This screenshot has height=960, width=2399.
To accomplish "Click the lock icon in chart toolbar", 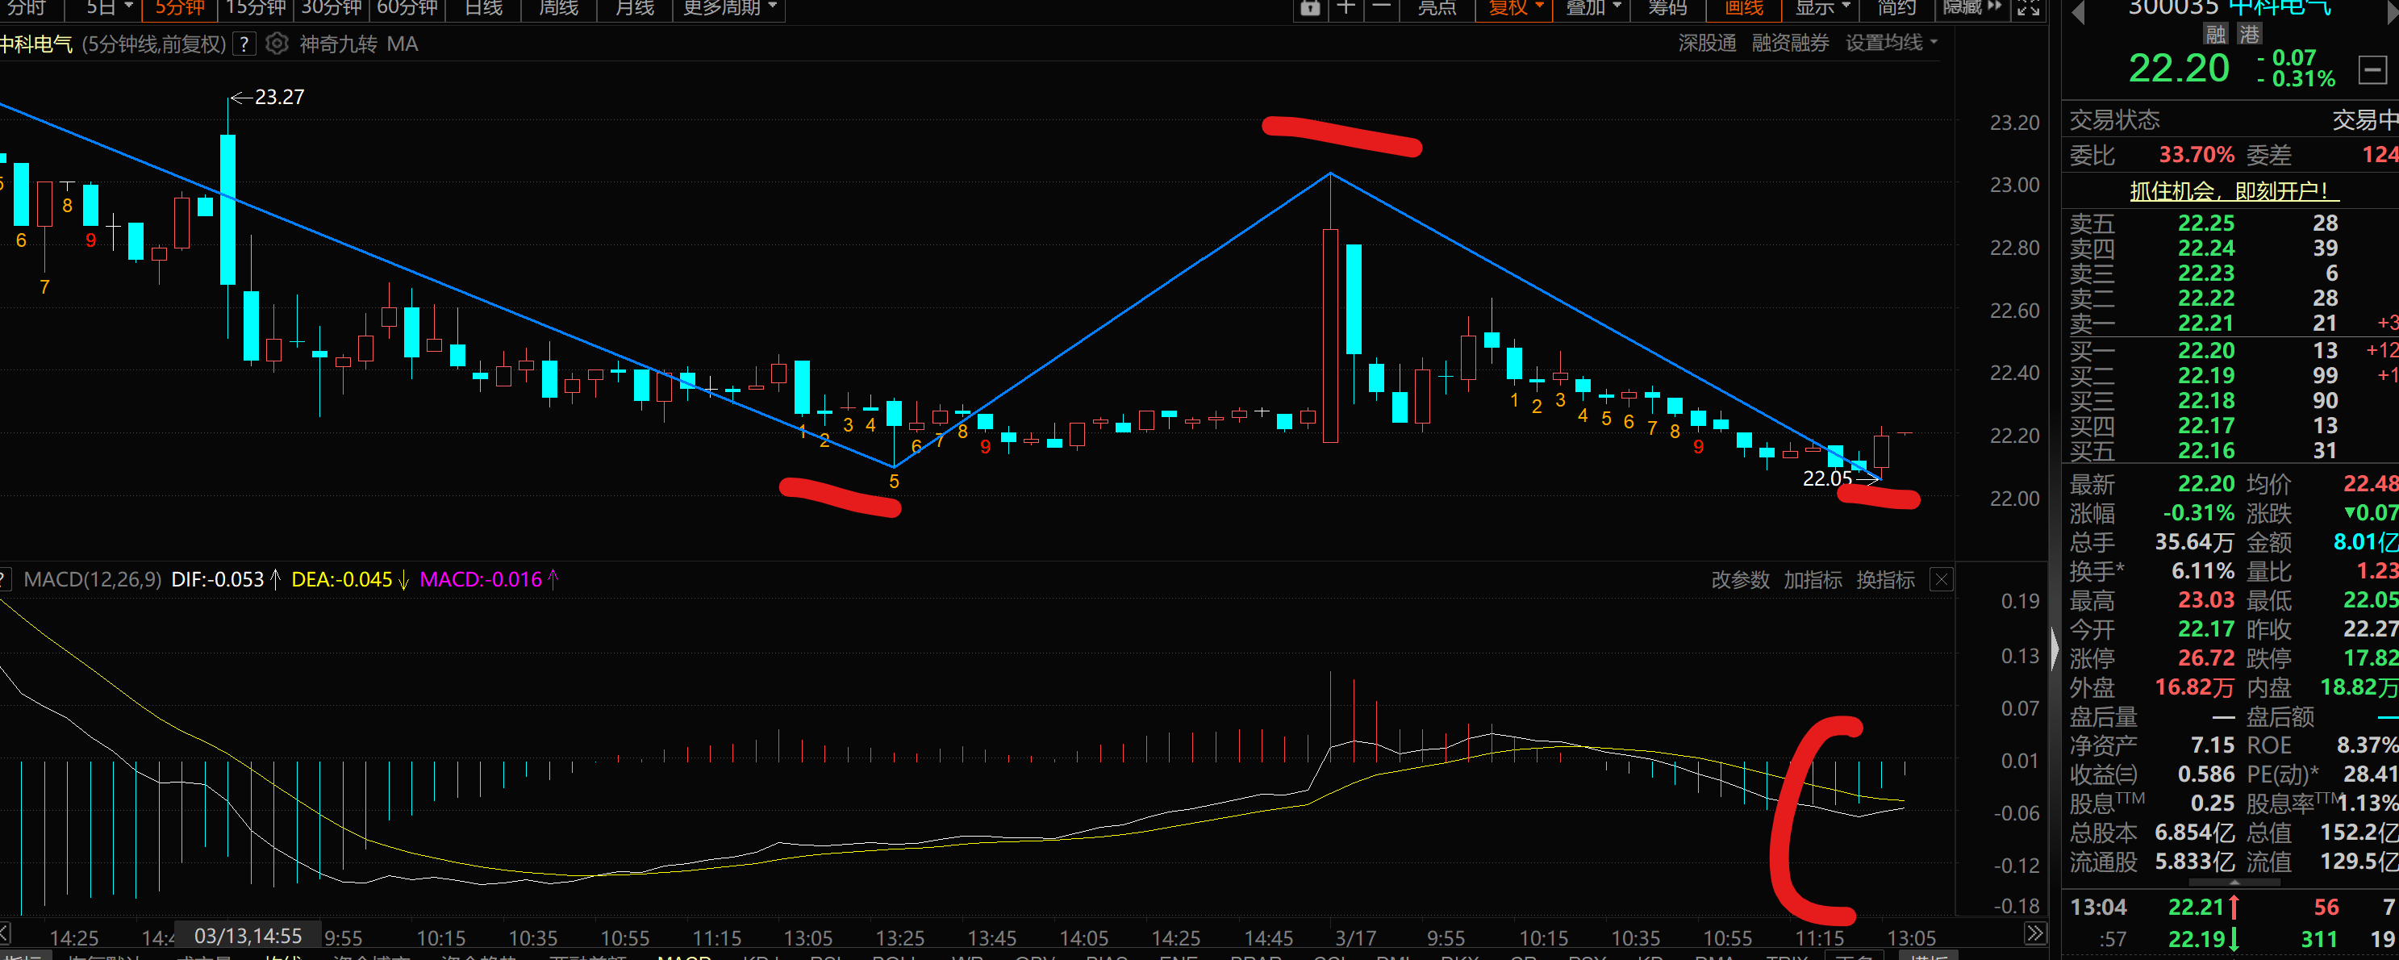I will [1309, 7].
